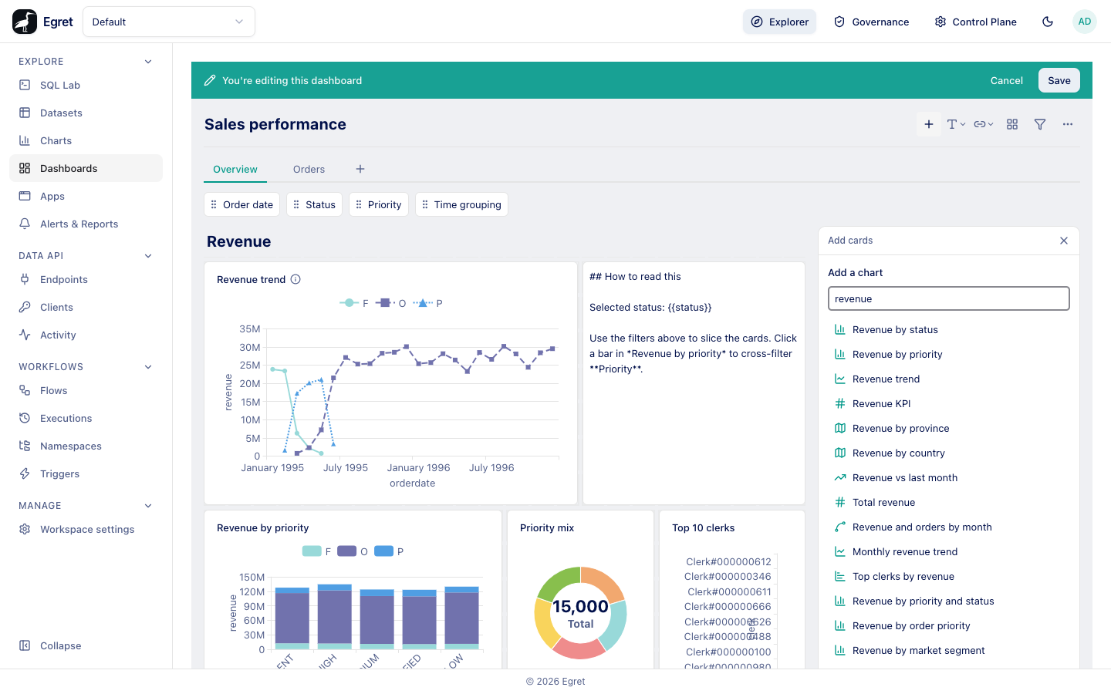Click the filter funnel icon in toolbar

pos(1040,124)
